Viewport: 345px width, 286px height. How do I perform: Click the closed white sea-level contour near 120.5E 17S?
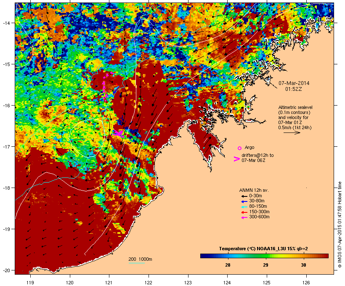pyautogui.click(x=87, y=138)
